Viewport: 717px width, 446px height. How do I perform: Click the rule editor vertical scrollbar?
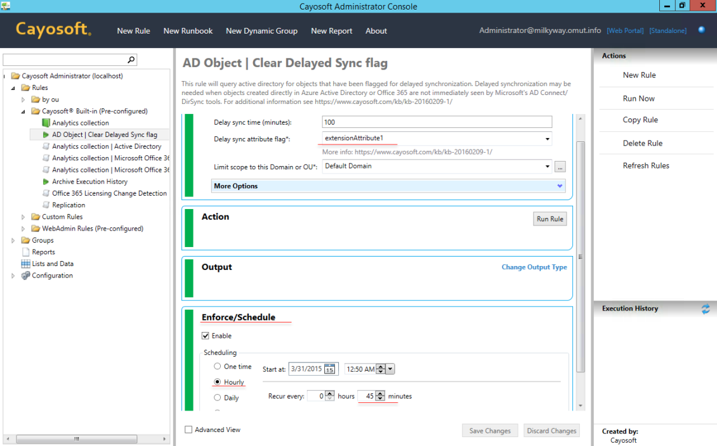point(581,257)
